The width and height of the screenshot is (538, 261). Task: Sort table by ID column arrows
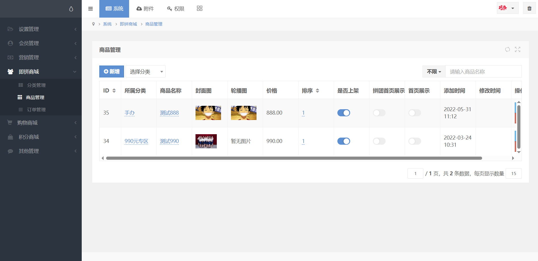coord(114,90)
